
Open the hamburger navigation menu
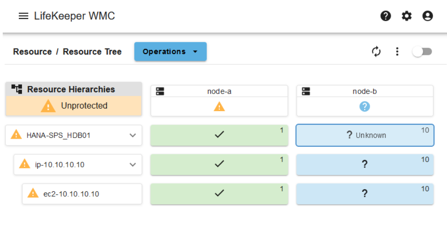pos(23,16)
